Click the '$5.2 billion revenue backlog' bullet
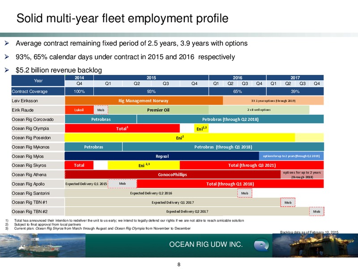Screen dimensions: 358x269 tap(59, 70)
